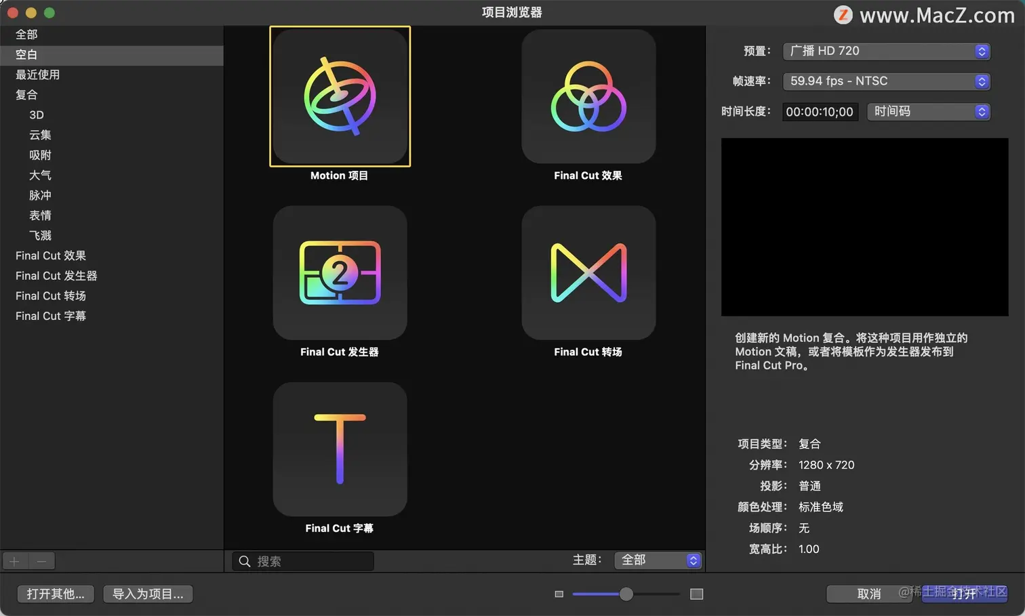Screen dimensions: 1025x616
Task: Click the plus icon below the sidebar
Action: click(14, 561)
